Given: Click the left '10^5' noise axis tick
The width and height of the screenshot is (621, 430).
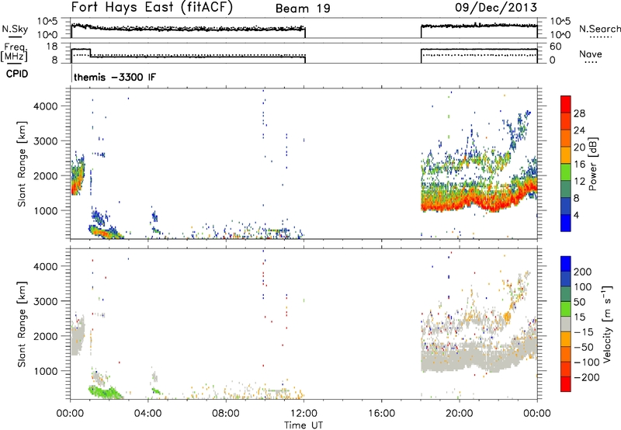Looking at the screenshot, I should [47, 21].
